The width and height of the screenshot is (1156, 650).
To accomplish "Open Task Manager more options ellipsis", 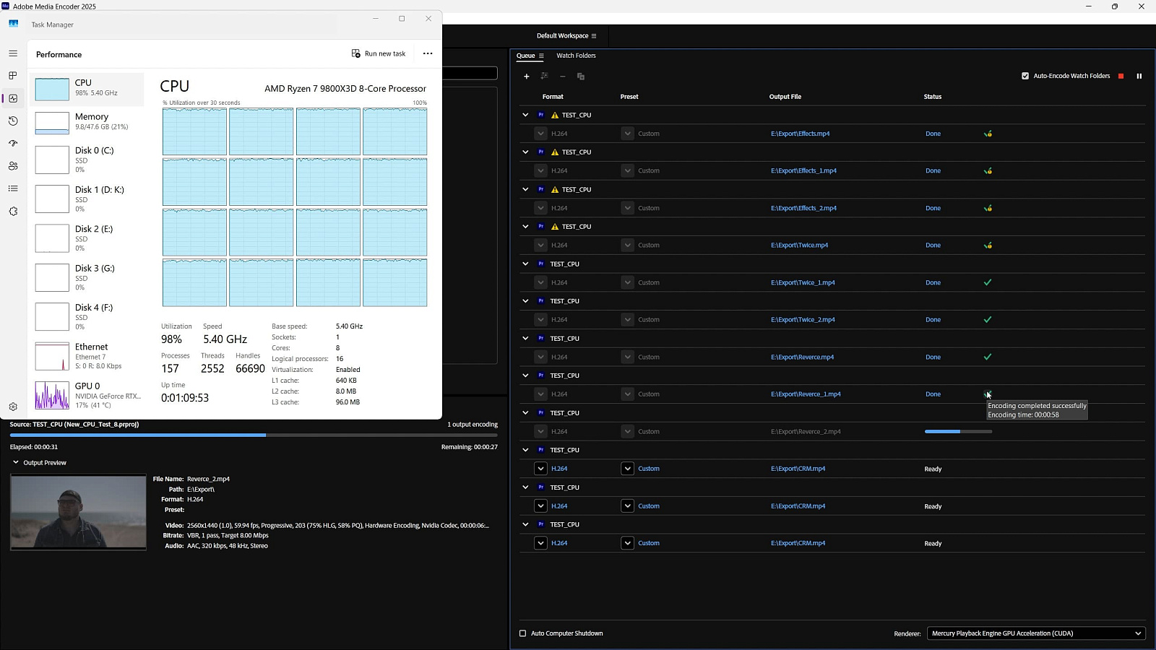I will click(x=428, y=53).
